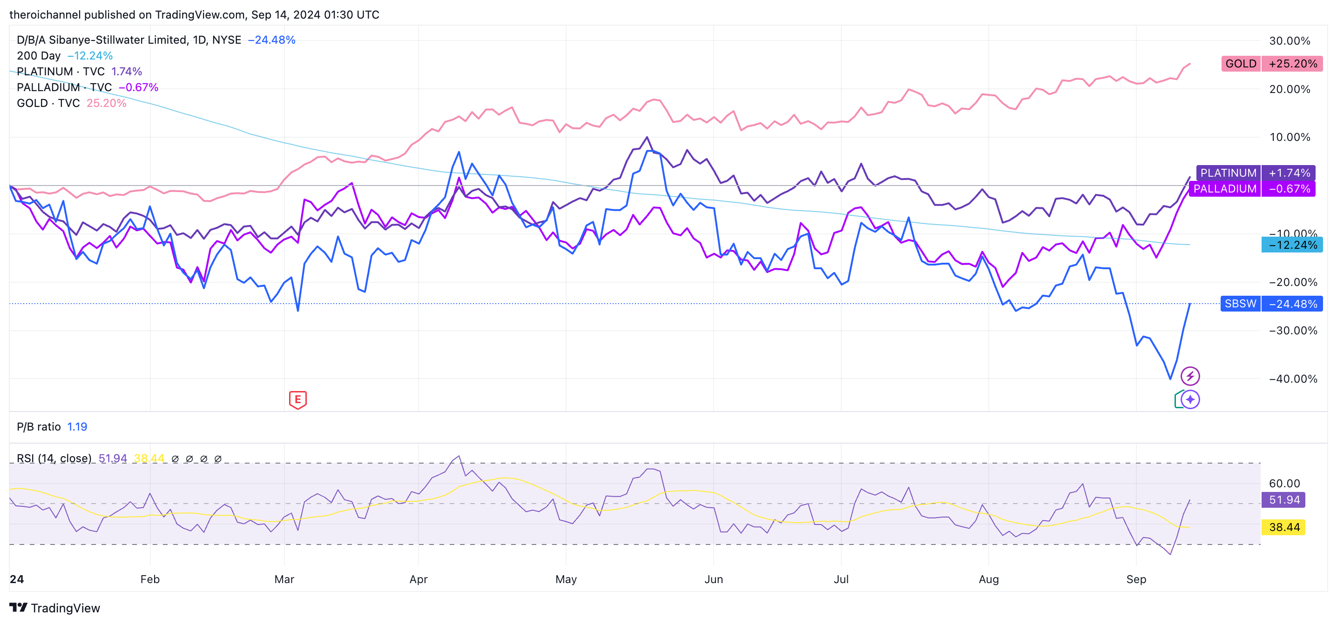Select PLATINUM · TVC legend entry

click(60, 72)
